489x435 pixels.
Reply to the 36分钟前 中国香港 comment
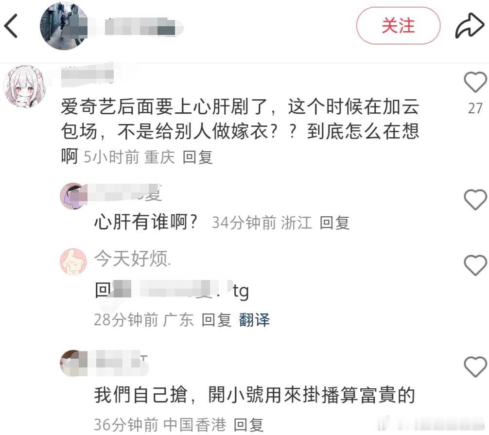pyautogui.click(x=248, y=424)
